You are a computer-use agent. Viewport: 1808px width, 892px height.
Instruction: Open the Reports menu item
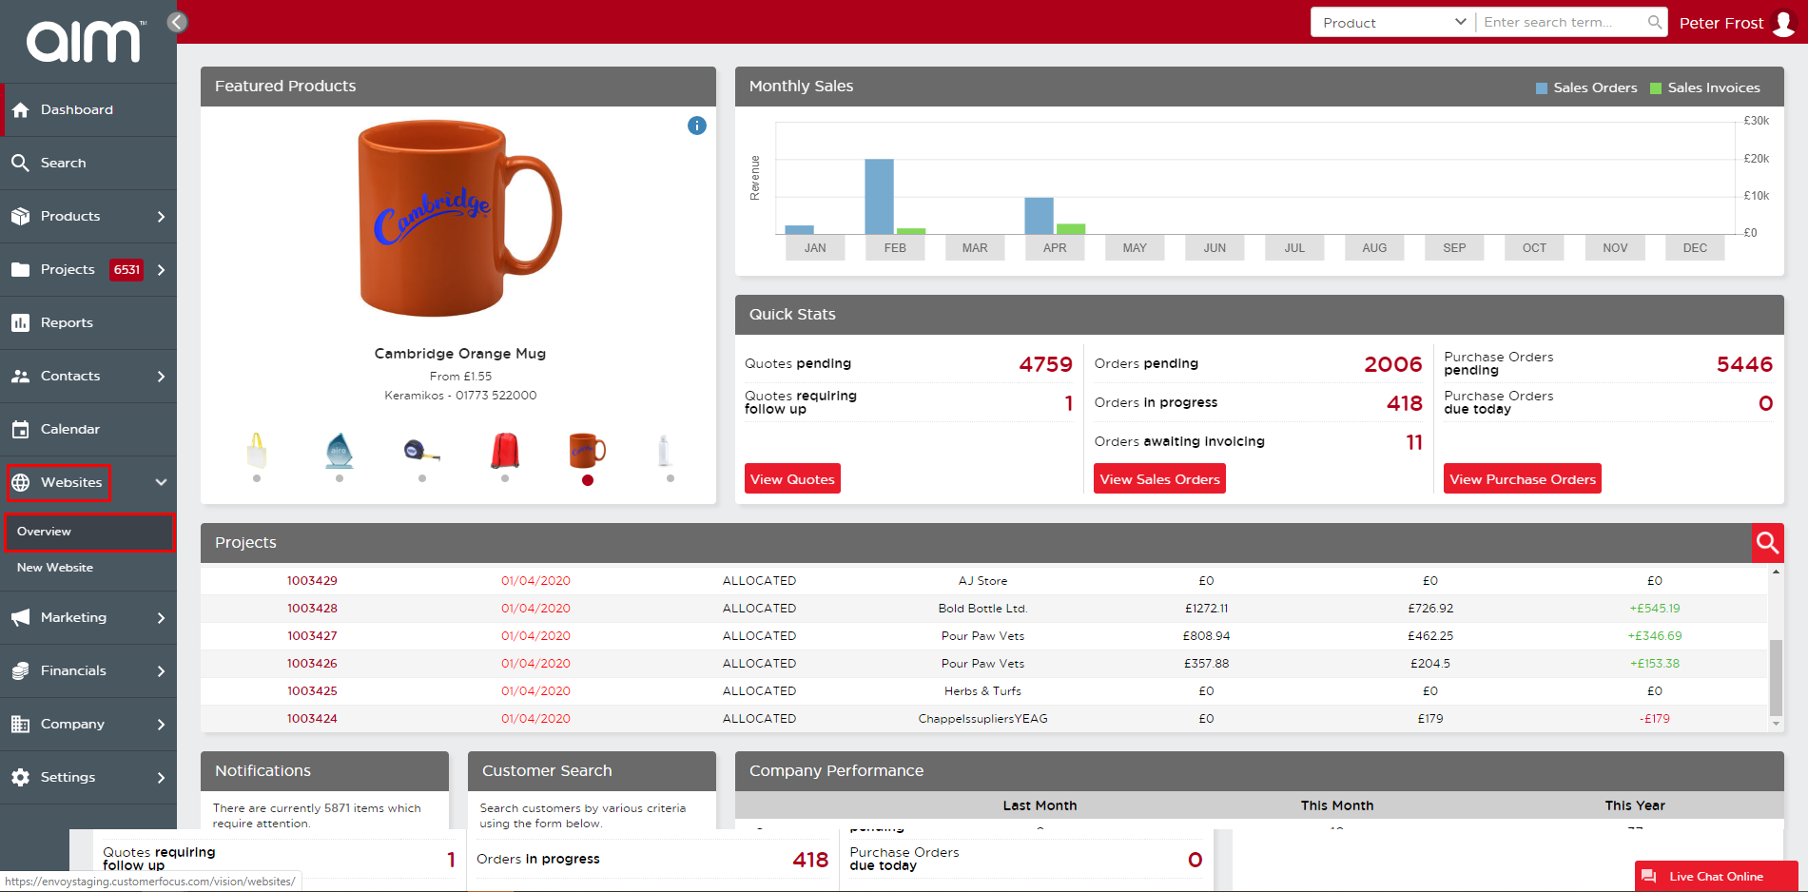tap(88, 323)
